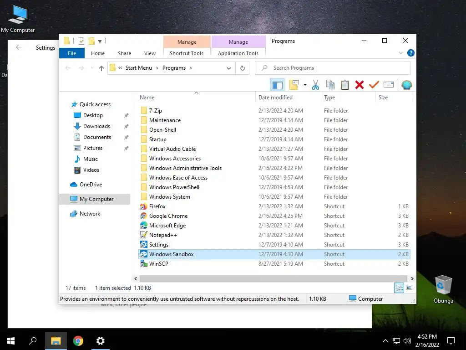Select the Firefox shortcut
The image size is (466, 350).
tap(157, 206)
